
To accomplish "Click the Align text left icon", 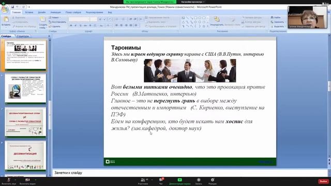I will [x=116, y=25].
